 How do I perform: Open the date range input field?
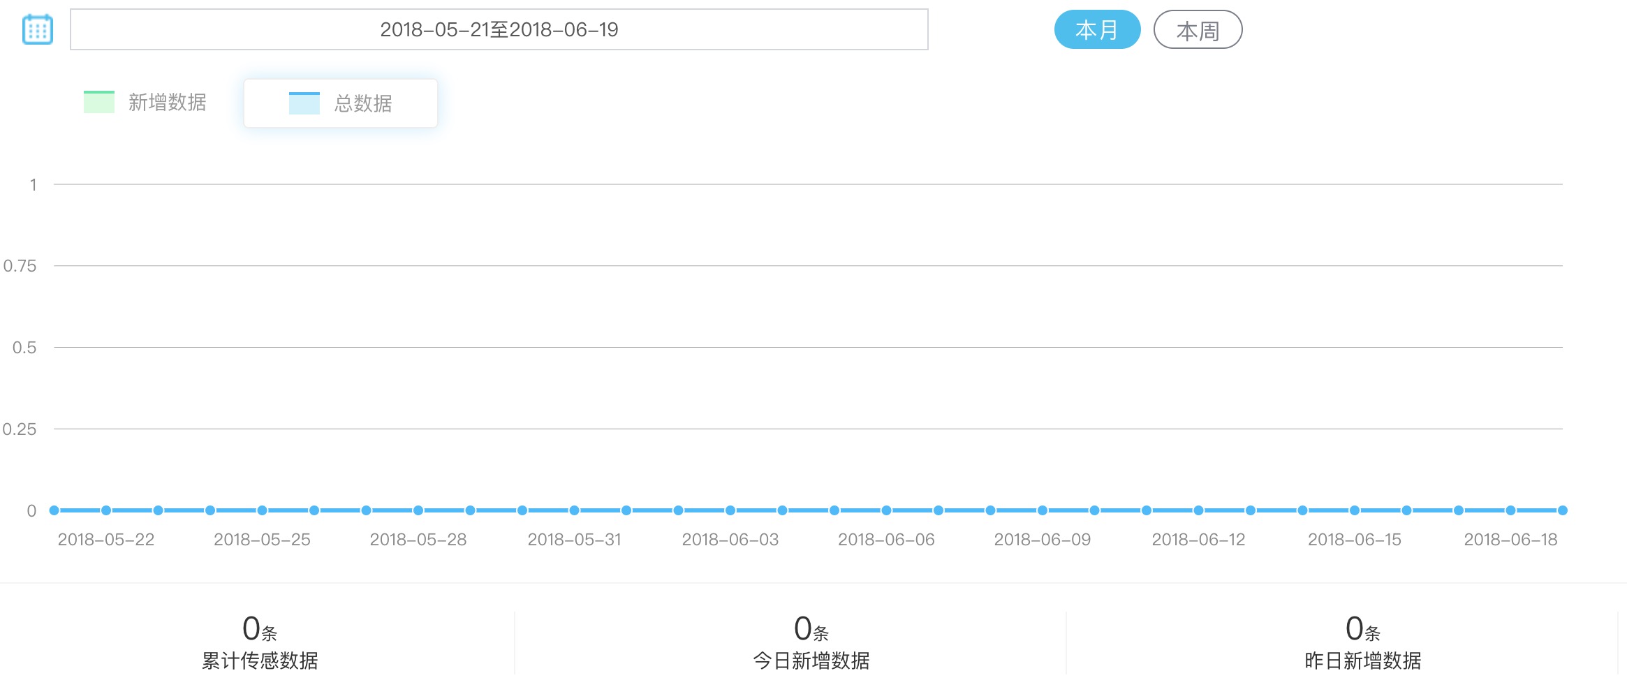point(499,29)
